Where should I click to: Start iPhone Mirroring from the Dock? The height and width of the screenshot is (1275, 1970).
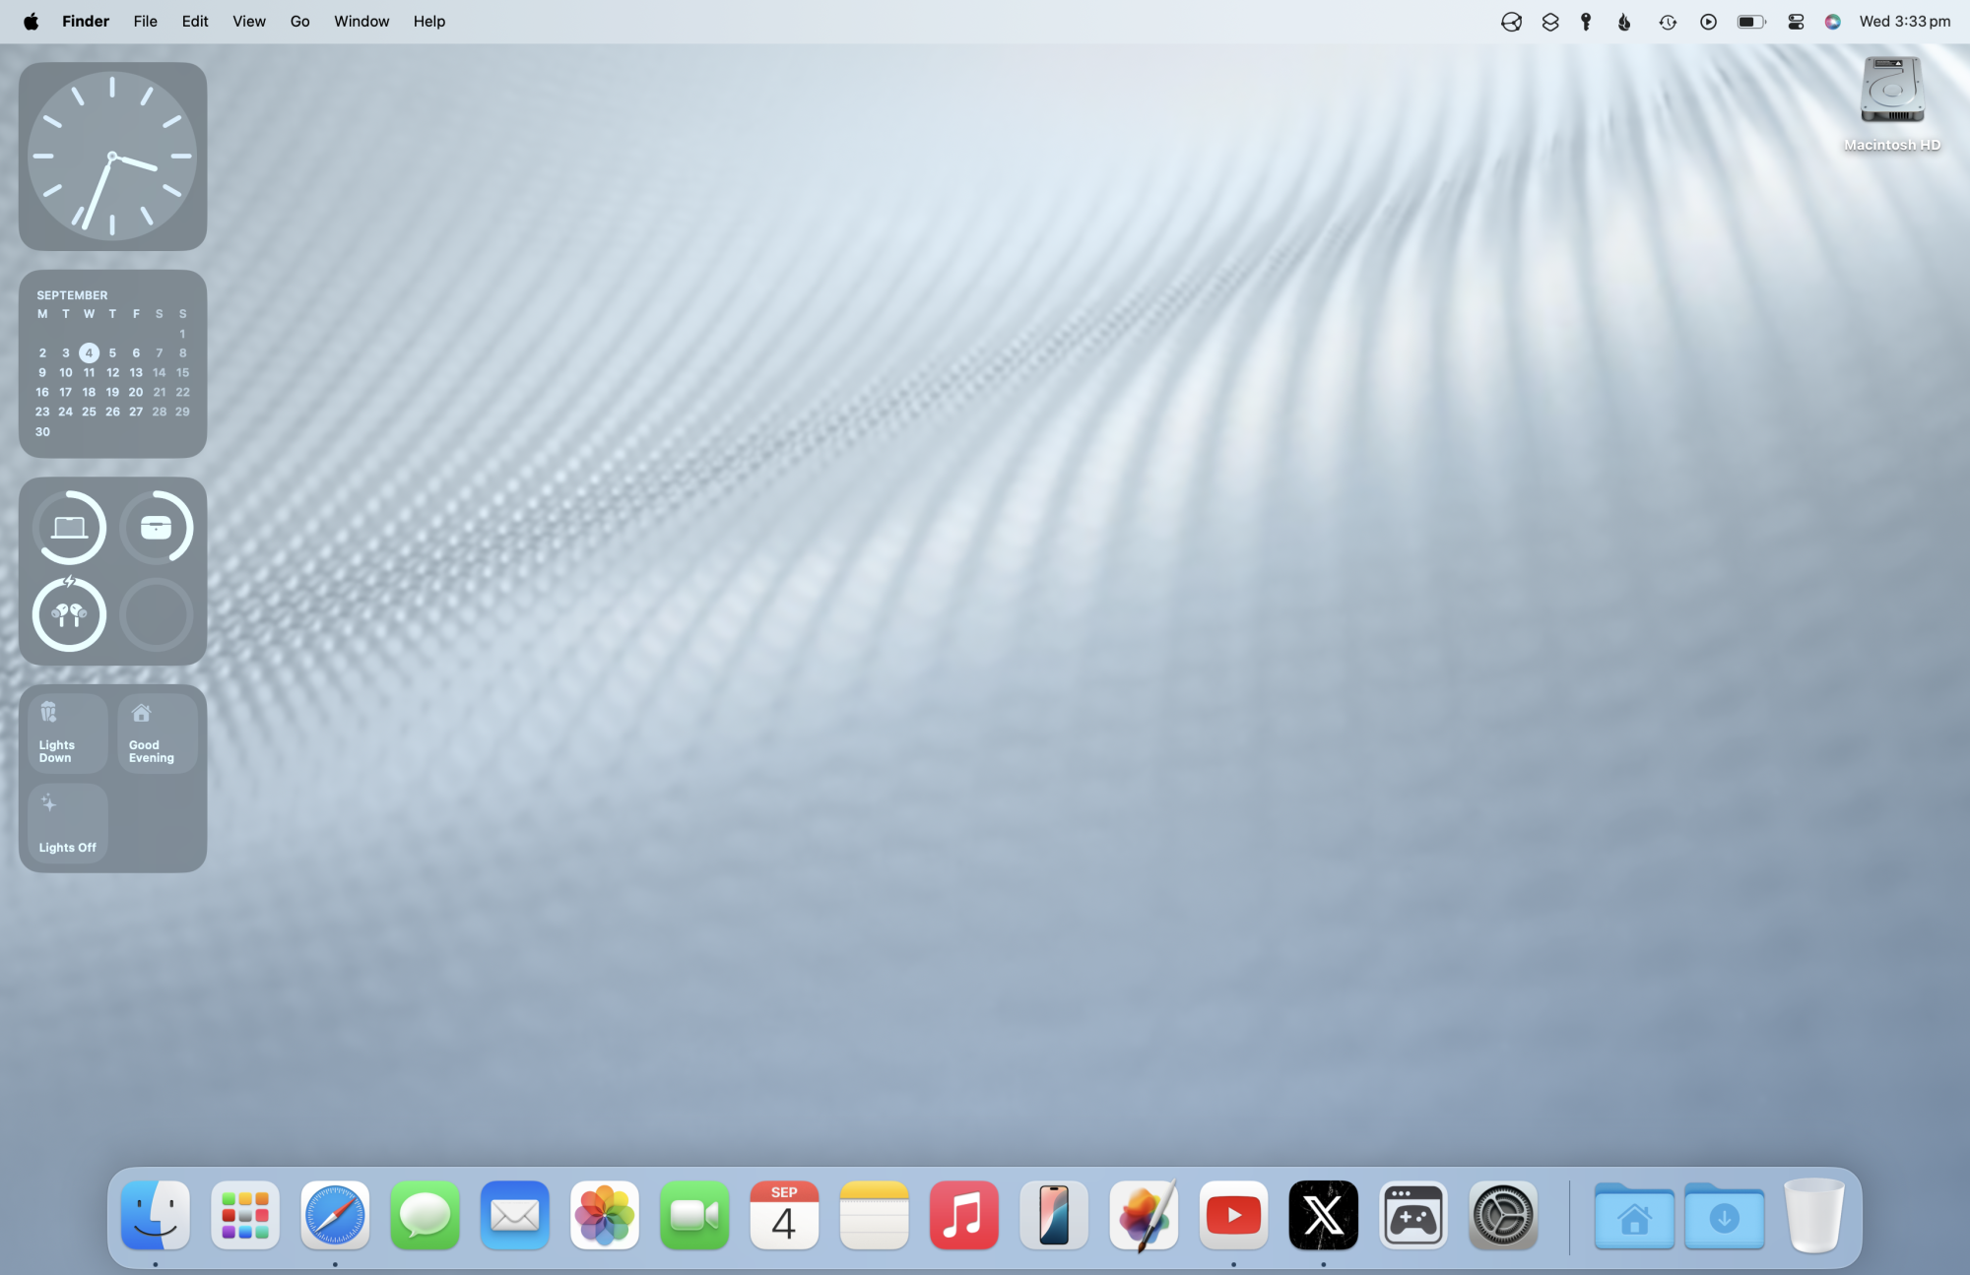coord(1054,1215)
